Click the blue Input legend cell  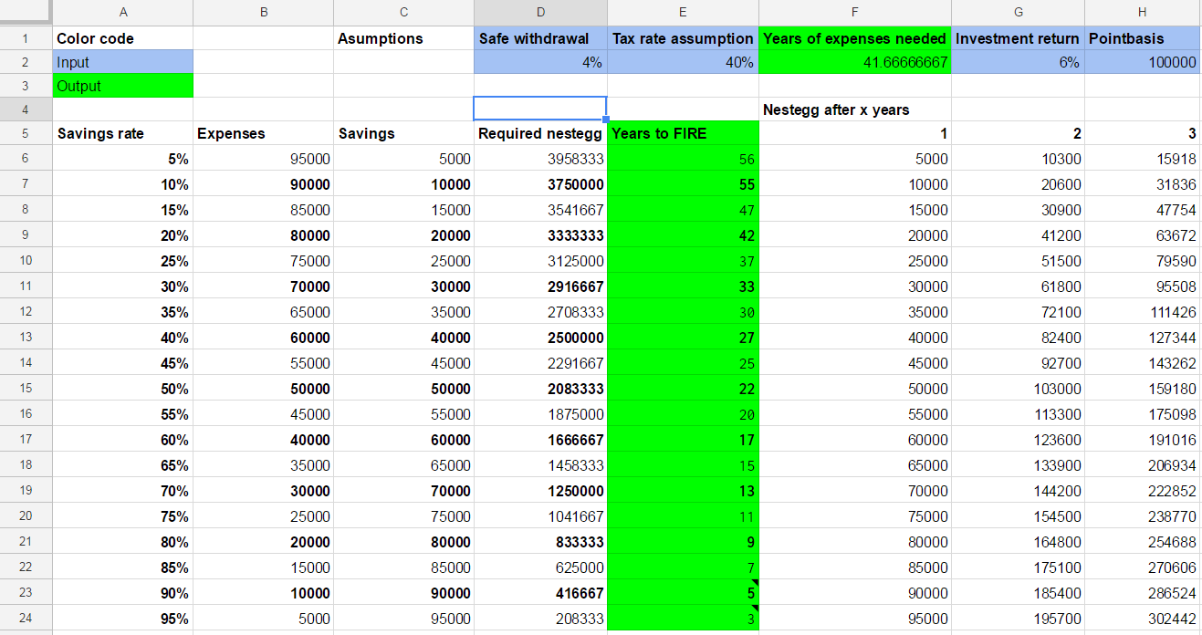tap(122, 62)
